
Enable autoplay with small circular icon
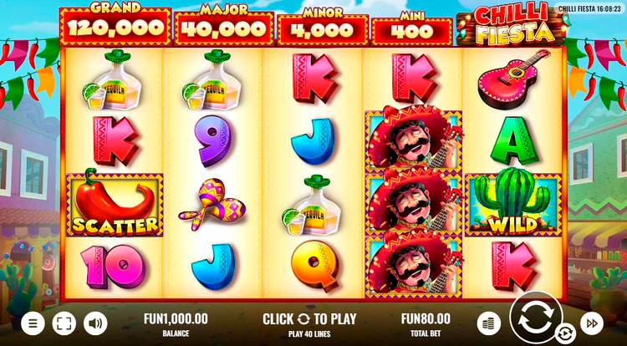[565, 333]
